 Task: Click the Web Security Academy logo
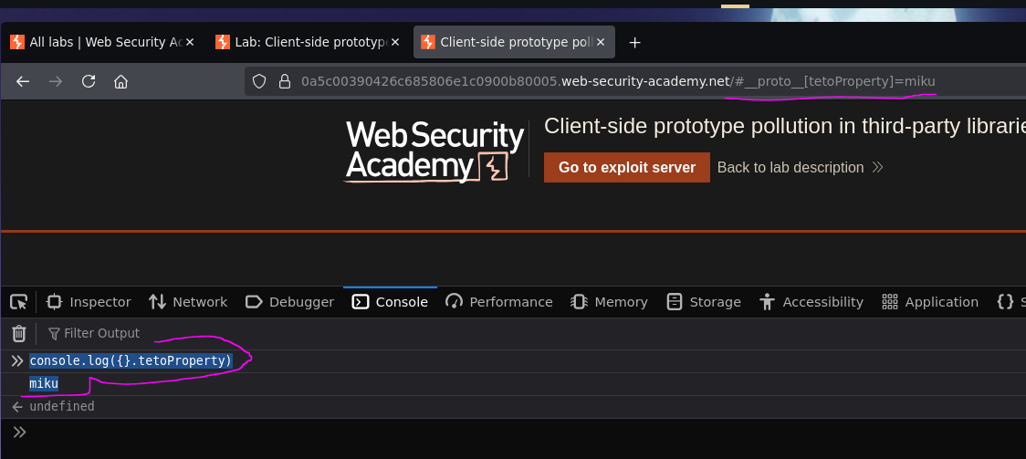click(434, 151)
